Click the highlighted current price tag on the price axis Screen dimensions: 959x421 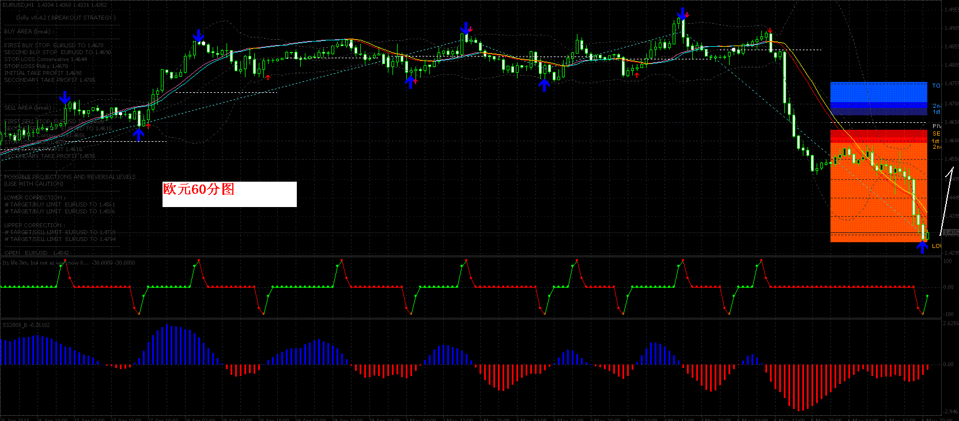click(951, 232)
